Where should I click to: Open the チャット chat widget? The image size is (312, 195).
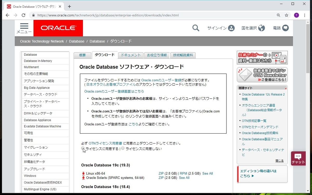pyautogui.click(x=298, y=158)
